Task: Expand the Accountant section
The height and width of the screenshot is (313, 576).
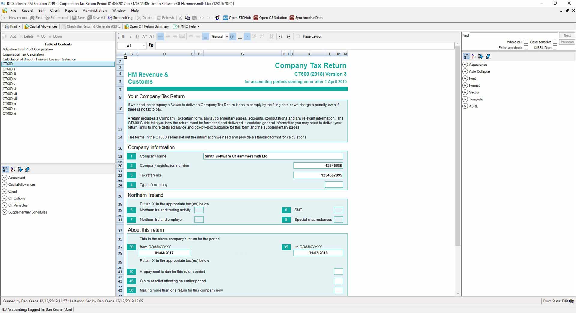Action: 4,178
